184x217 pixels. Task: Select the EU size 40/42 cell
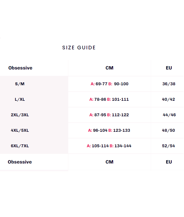169,99
